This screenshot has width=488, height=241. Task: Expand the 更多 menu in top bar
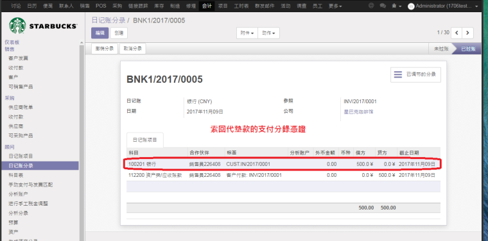tap(335, 6)
